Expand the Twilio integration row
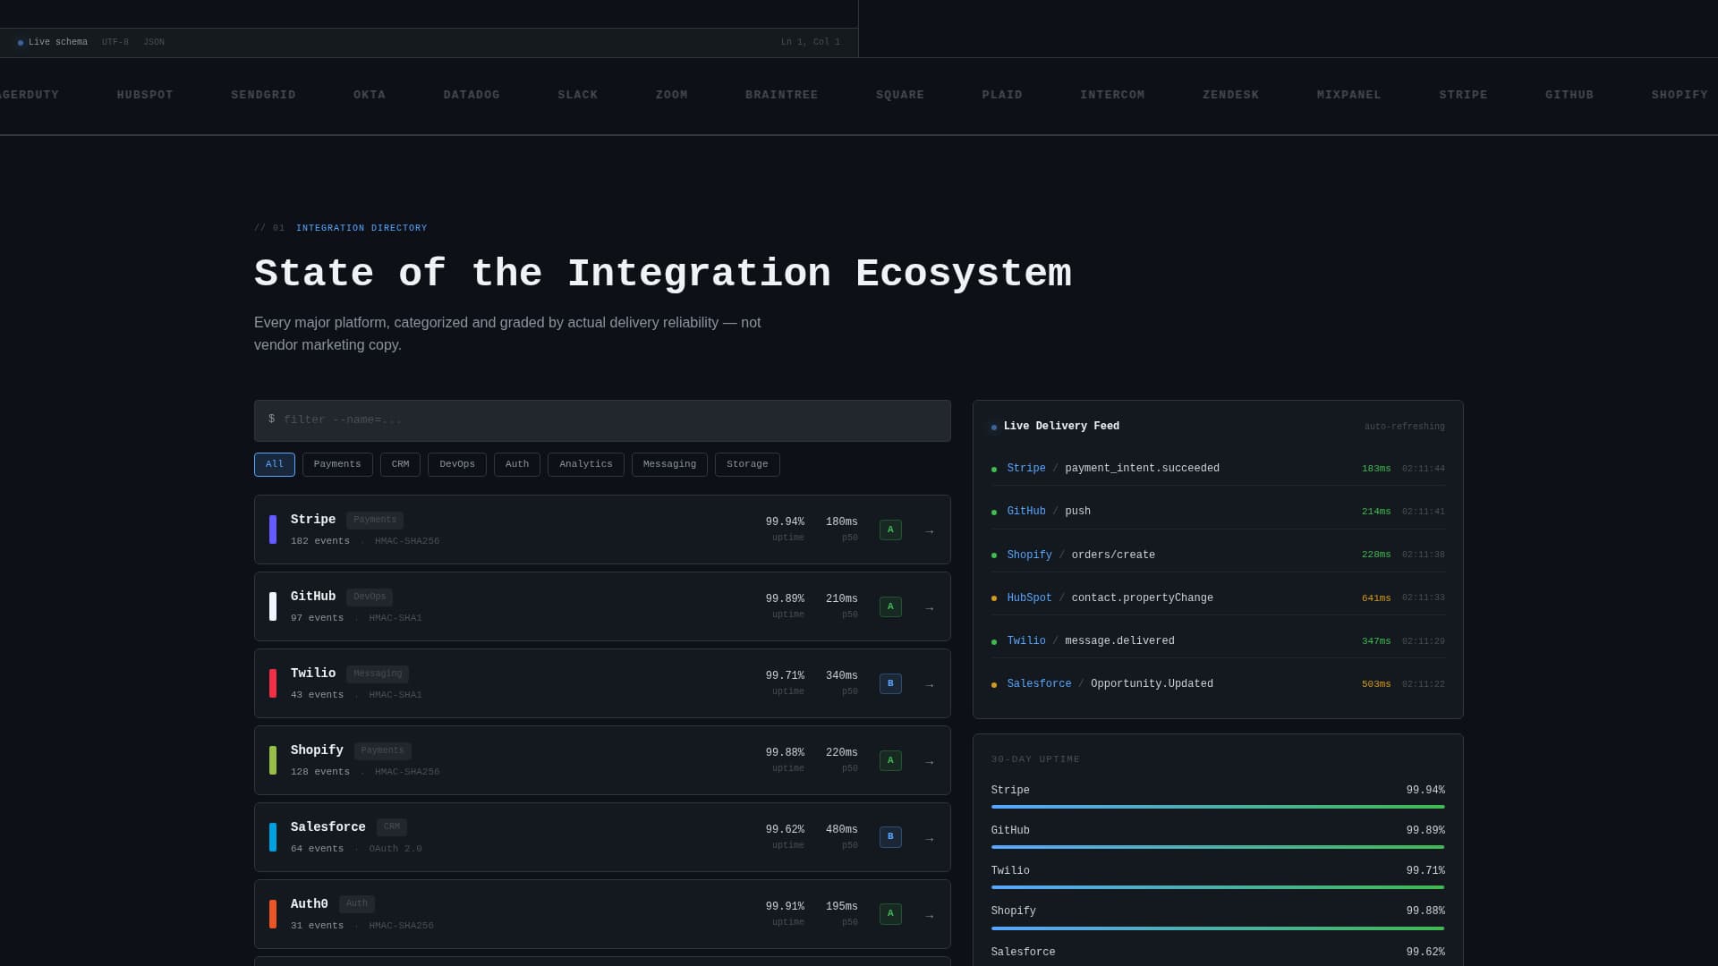 click(x=601, y=683)
